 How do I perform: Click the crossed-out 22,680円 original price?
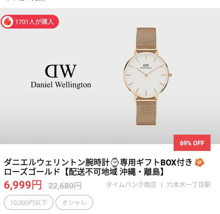(65, 186)
